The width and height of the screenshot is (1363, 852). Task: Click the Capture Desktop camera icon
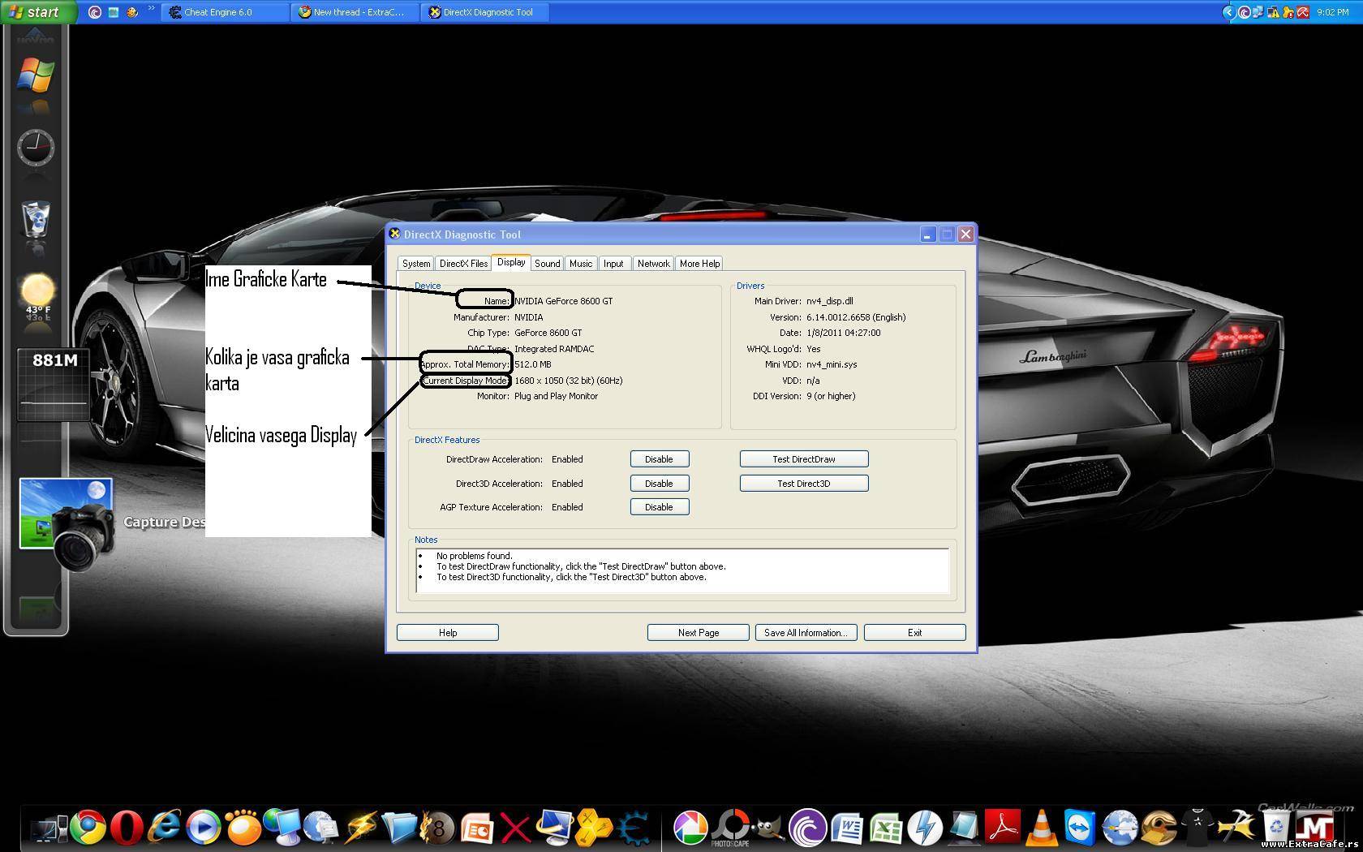click(67, 523)
